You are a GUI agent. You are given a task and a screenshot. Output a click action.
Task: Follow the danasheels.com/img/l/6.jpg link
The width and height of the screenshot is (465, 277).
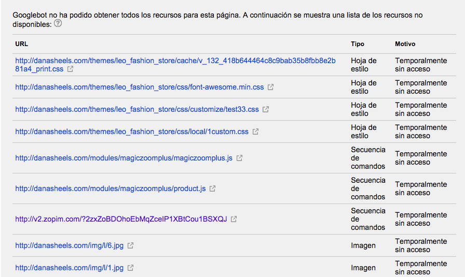pyautogui.click(x=69, y=245)
